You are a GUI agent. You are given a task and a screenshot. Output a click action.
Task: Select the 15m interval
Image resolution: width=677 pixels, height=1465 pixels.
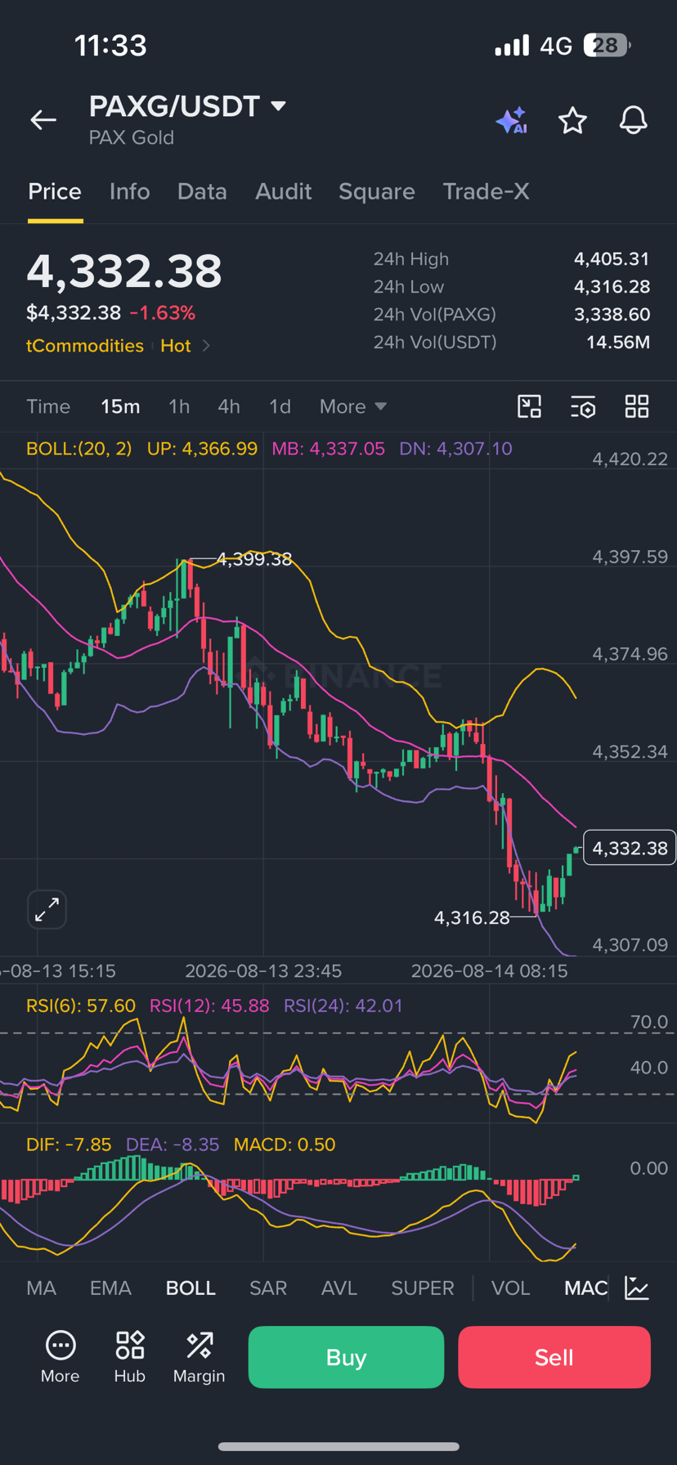[120, 406]
